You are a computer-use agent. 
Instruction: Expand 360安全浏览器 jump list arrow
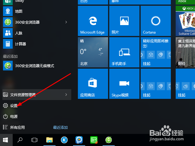[66, 22]
